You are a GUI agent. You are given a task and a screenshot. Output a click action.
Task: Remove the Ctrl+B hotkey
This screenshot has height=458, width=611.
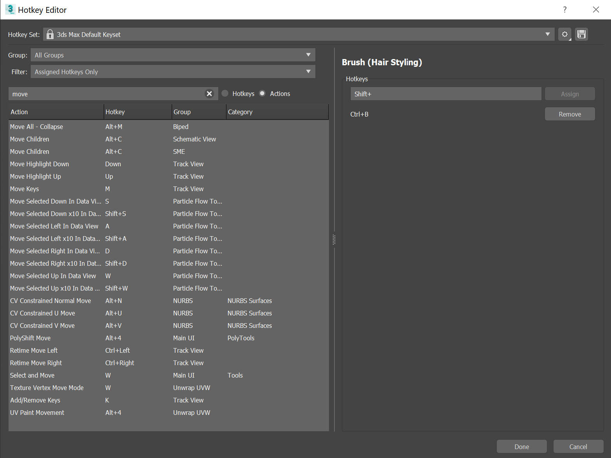click(570, 114)
